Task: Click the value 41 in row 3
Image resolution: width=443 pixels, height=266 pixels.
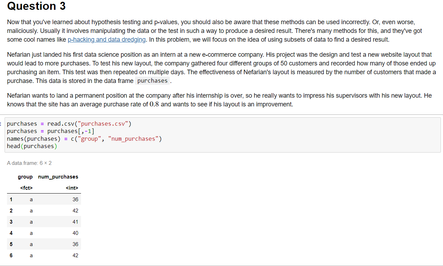Action: coord(75,222)
